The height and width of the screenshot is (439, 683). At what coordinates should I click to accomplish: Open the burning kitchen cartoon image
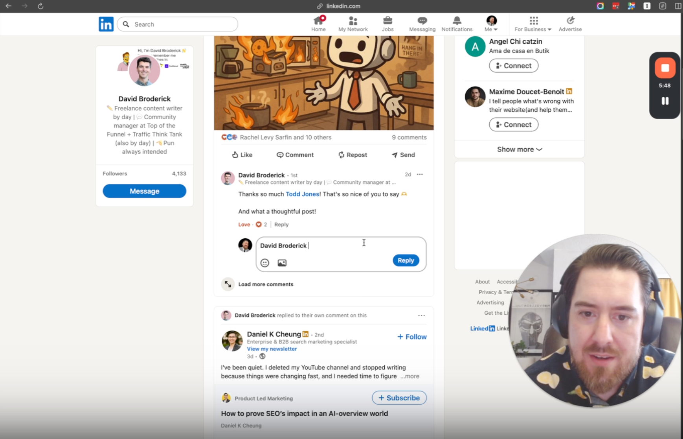pos(324,83)
